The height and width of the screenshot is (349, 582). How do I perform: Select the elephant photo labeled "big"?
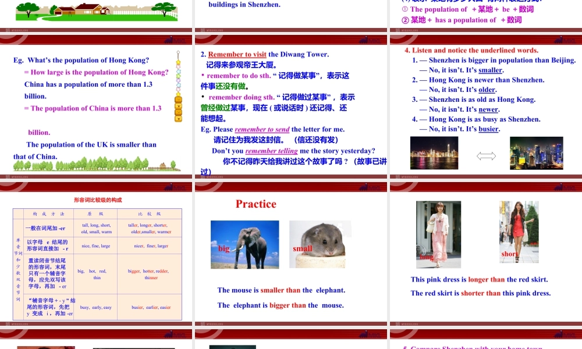click(x=244, y=244)
